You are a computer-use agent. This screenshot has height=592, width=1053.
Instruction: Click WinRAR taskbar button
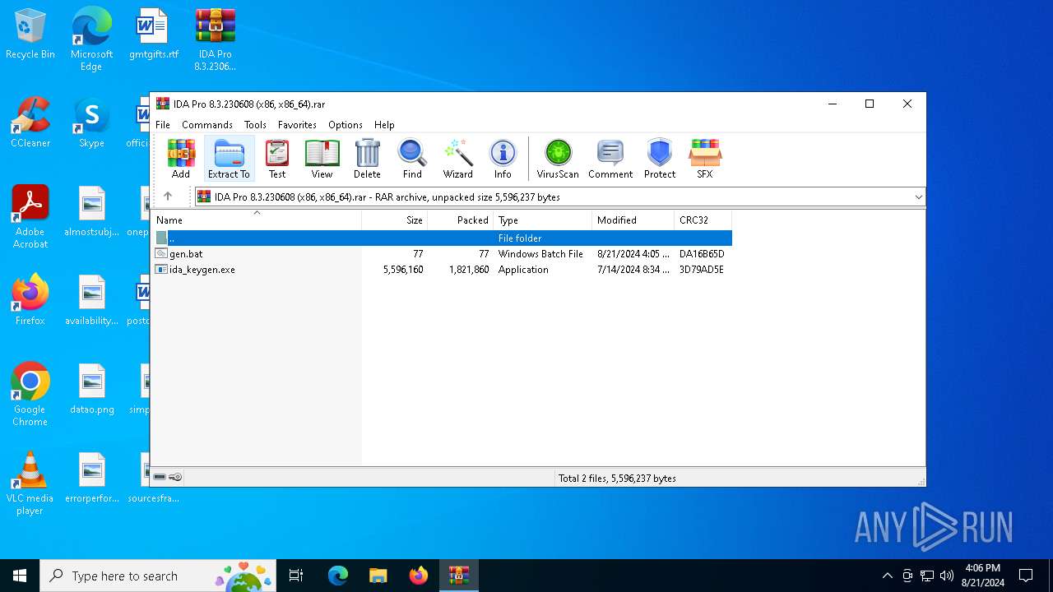458,576
